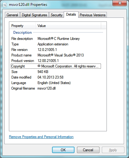Go to the Previous Versions tab
The image size is (129, 158).
point(92,15)
